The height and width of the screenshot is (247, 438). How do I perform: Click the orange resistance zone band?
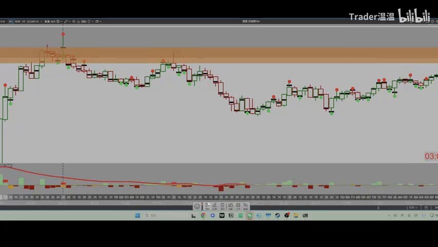[x=219, y=55]
